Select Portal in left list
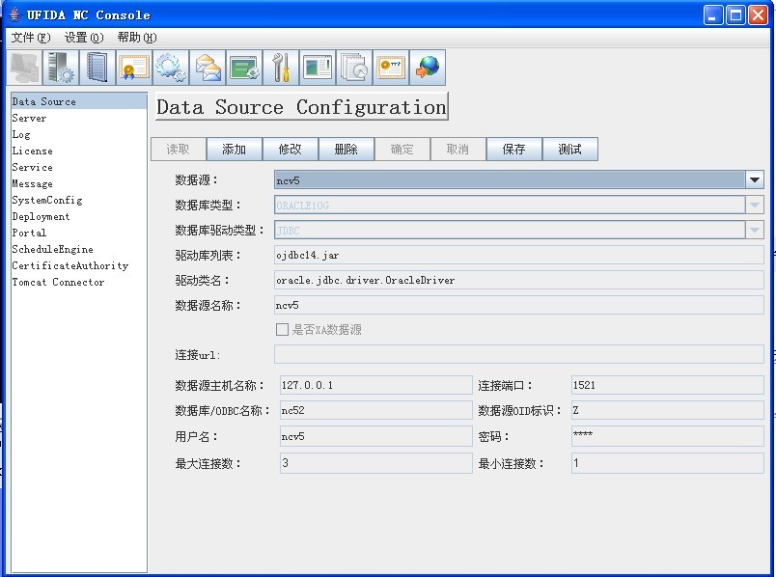 click(x=79, y=233)
